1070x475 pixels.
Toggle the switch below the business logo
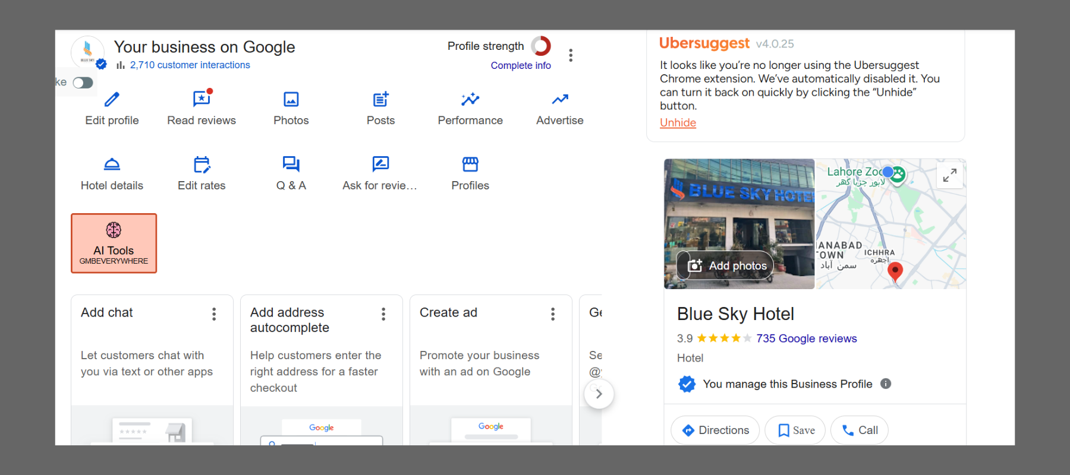[x=83, y=83]
